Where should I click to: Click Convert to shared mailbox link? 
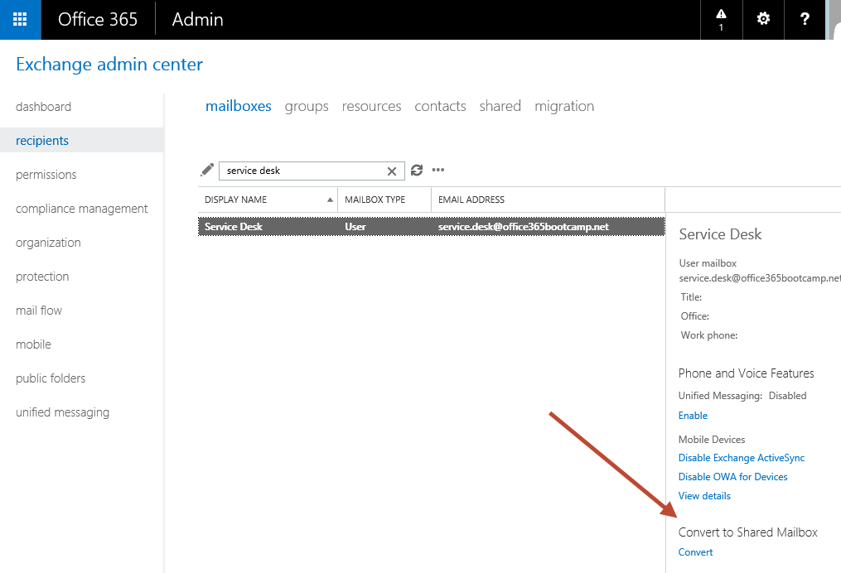pyautogui.click(x=695, y=552)
